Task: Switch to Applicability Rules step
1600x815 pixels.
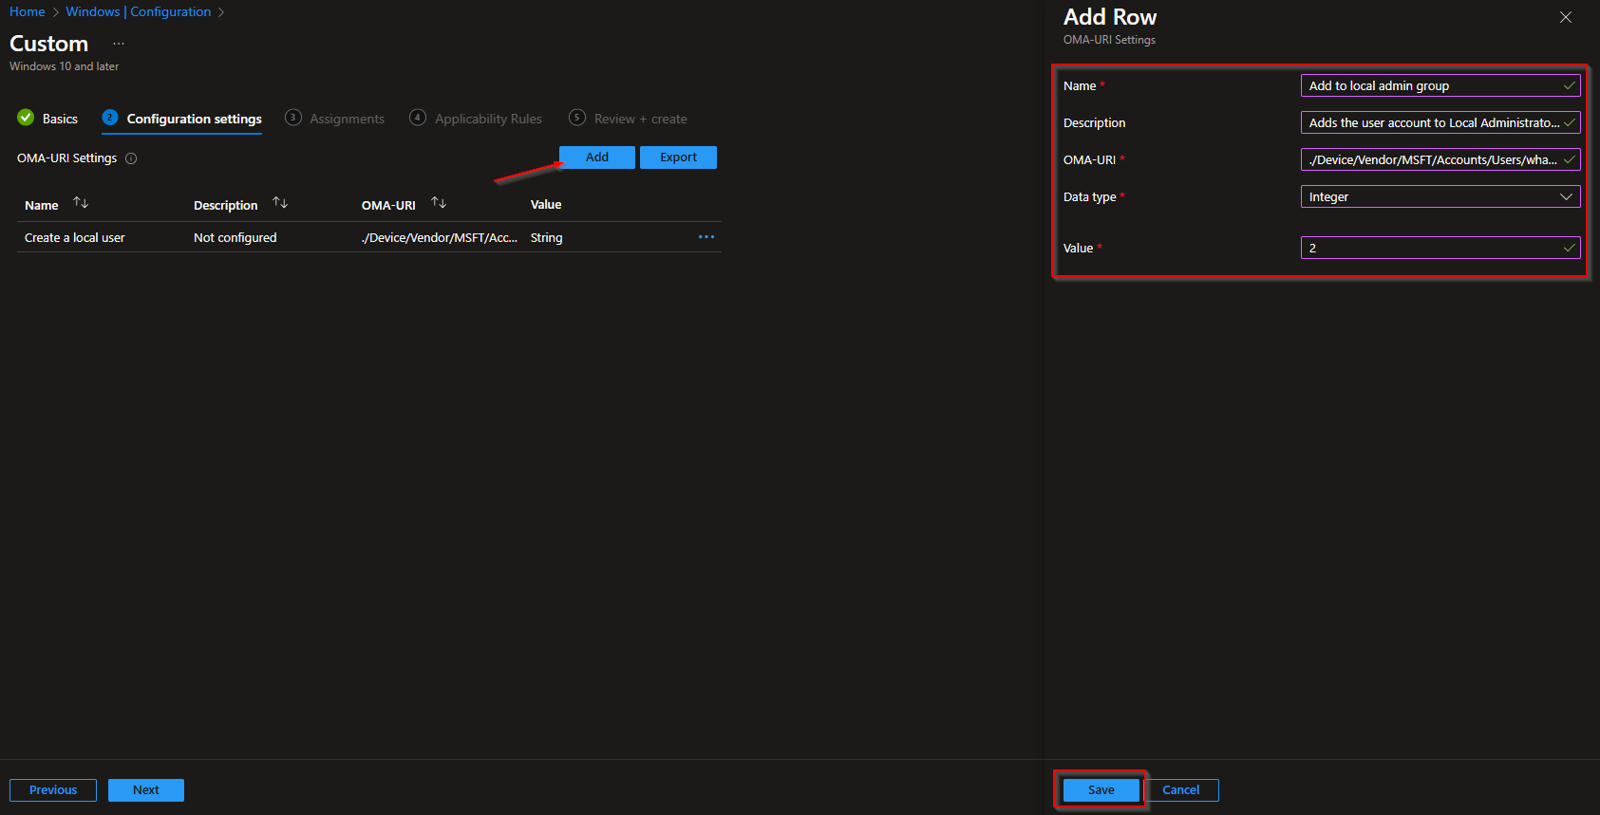Action: [487, 119]
